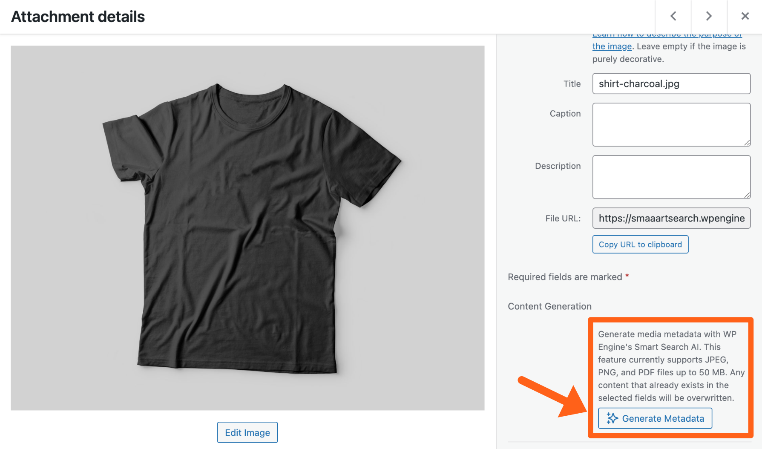The width and height of the screenshot is (762, 449).
Task: Open the Edit Image editor
Action: [247, 432]
